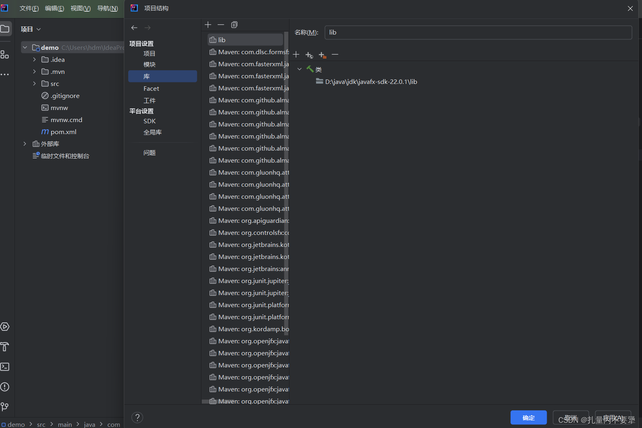Click the IntelliJ logo in main window
642x428 pixels.
pos(4,8)
